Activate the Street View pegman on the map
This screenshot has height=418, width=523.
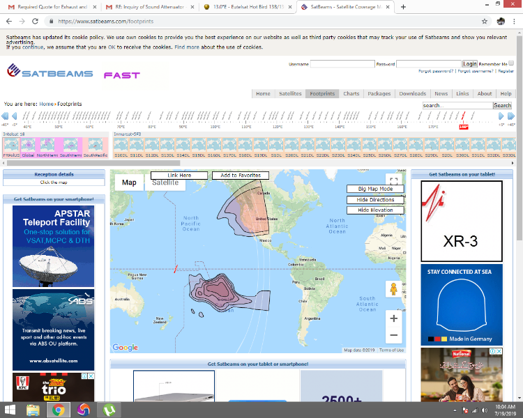click(393, 288)
